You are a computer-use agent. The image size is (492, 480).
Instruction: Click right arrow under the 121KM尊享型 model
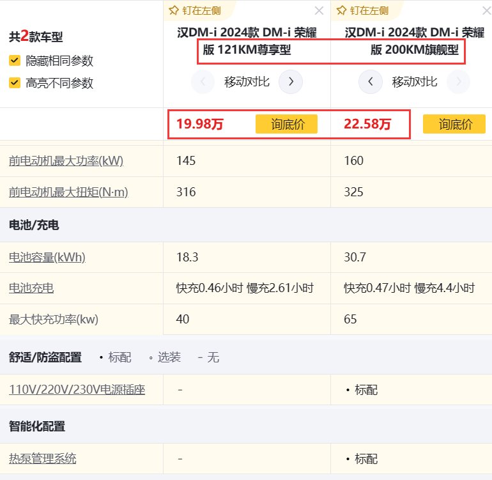tap(291, 82)
